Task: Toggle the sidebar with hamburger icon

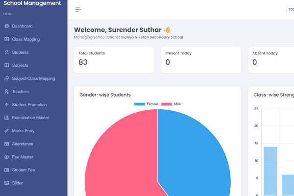Action: pyautogui.click(x=78, y=10)
